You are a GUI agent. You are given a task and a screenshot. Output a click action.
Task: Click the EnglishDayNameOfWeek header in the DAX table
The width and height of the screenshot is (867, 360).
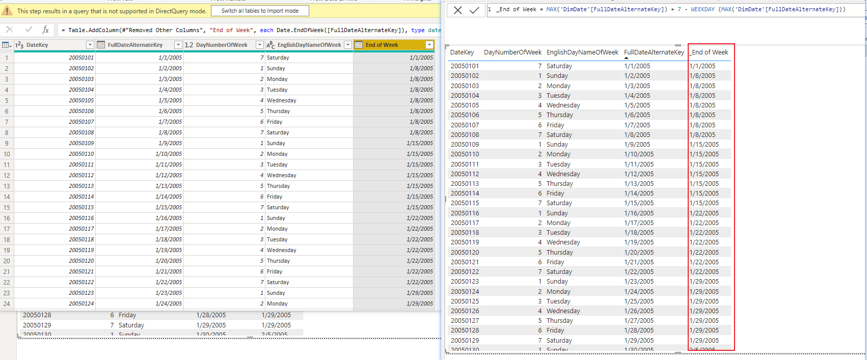pyautogui.click(x=582, y=52)
